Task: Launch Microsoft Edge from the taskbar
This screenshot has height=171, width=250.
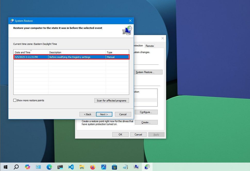Action: click(49, 167)
